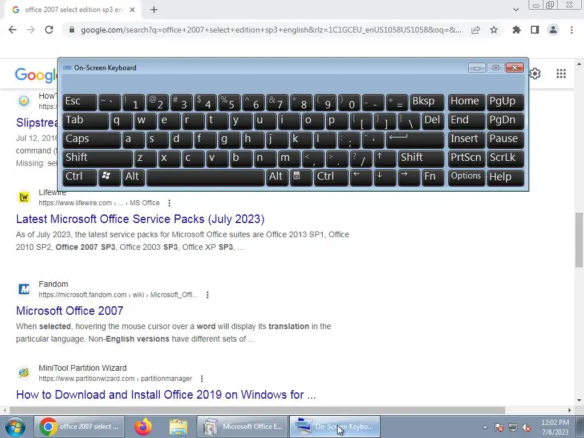Select On-Screen Keyboard taskbar button
The height and width of the screenshot is (438, 584).
(x=335, y=427)
